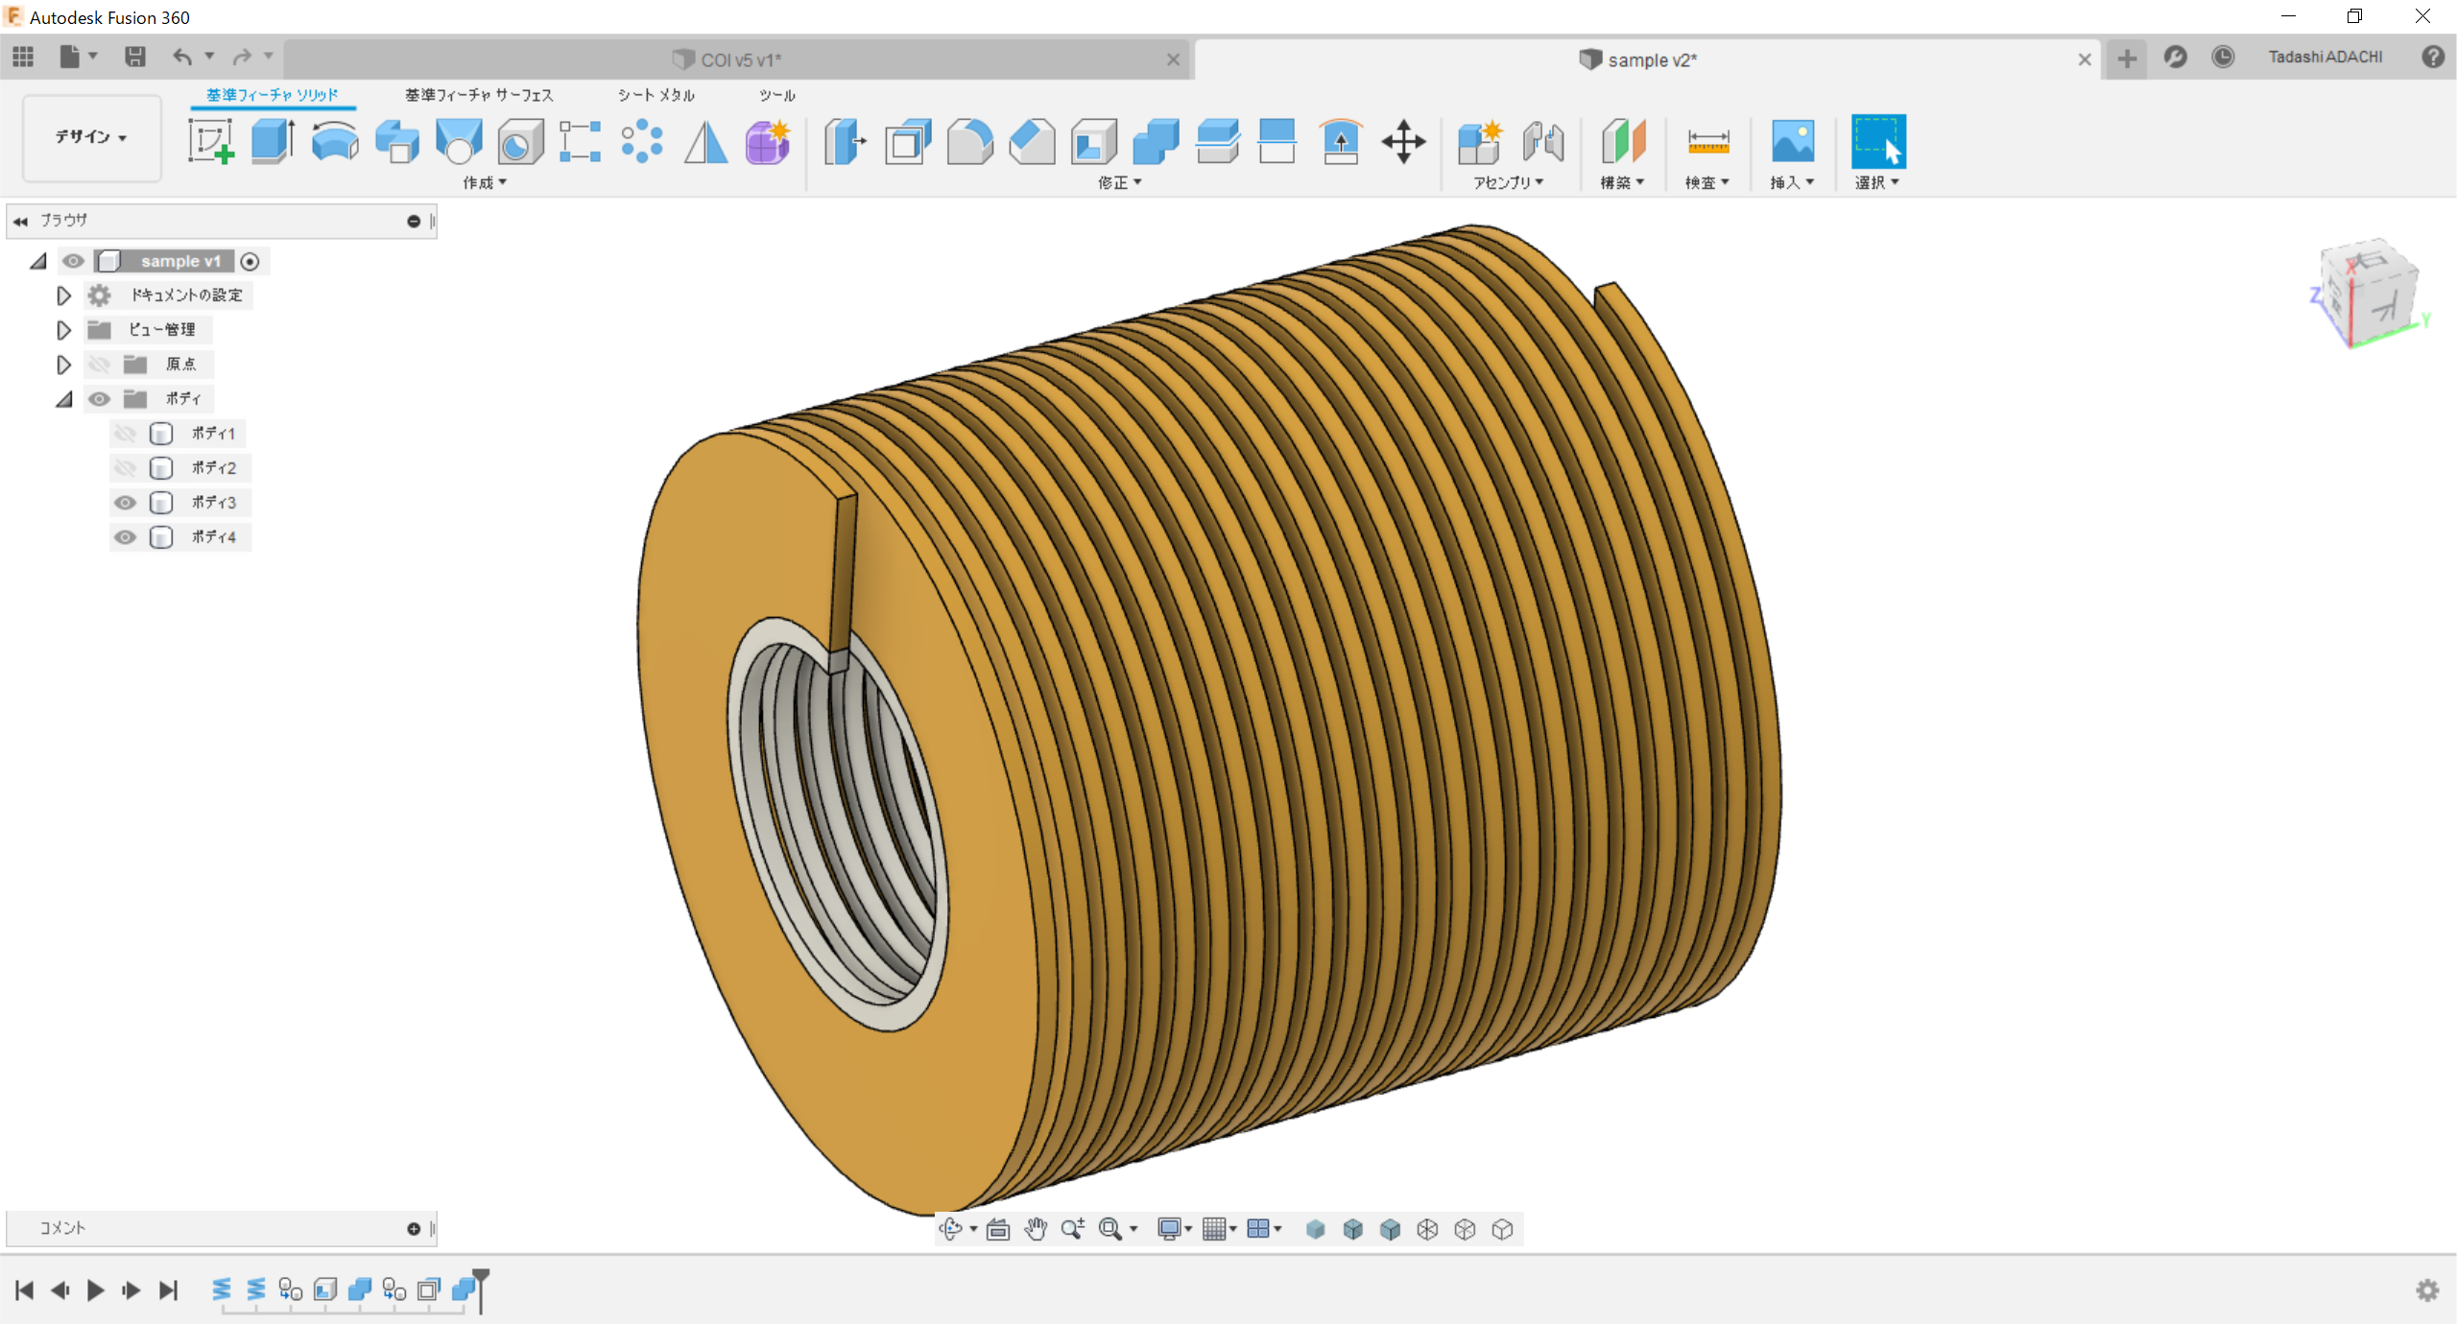This screenshot has height=1324, width=2457.
Task: Play the timeline
Action: (95, 1290)
